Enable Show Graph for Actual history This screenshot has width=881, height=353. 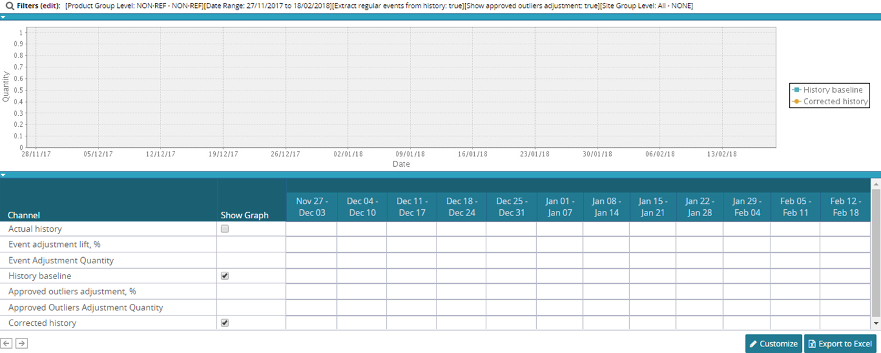coord(225,229)
